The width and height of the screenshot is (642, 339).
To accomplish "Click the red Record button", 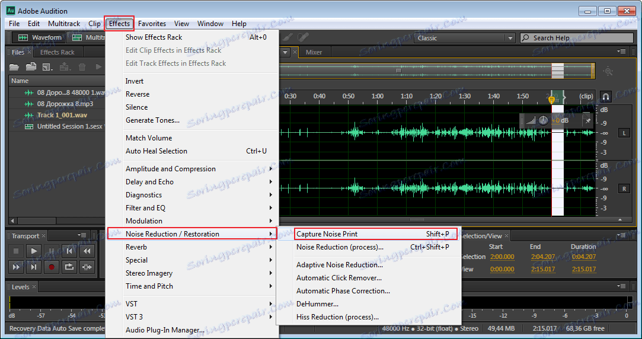I will click(x=51, y=267).
